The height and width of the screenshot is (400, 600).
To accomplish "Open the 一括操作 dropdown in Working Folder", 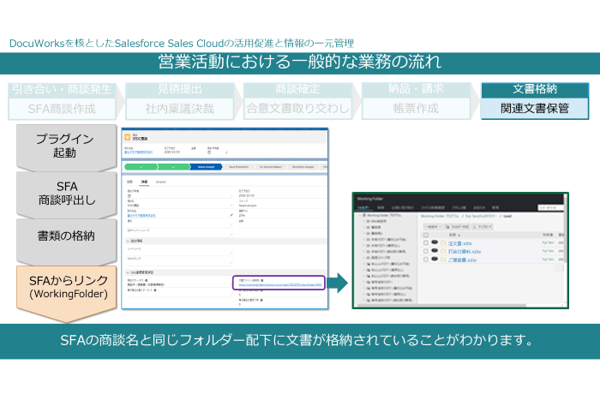I will tap(433, 227).
